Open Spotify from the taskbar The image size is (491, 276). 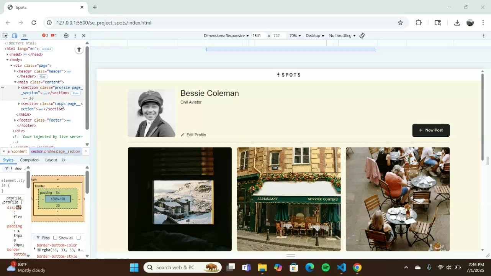(x=326, y=268)
